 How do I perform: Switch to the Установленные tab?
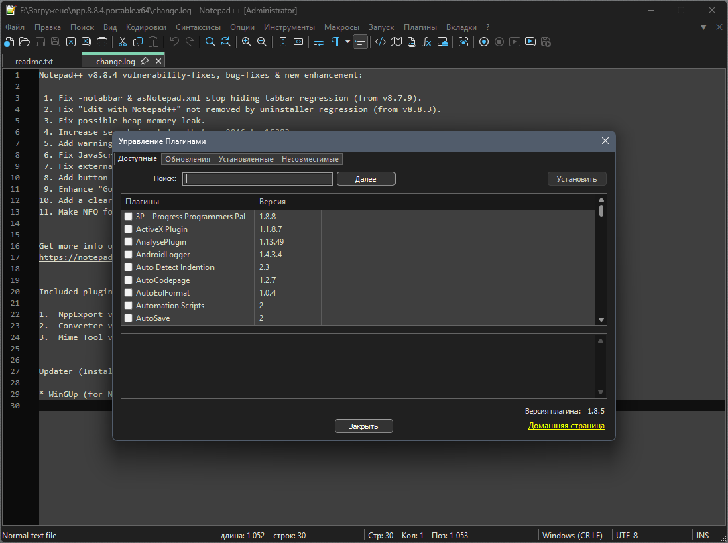(246, 159)
